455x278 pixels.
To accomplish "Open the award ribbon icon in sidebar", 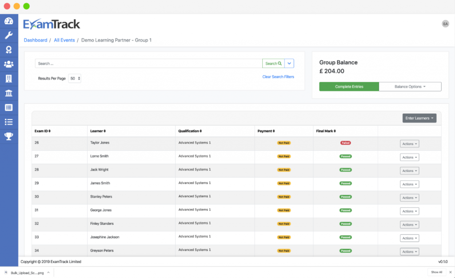I will (9, 50).
